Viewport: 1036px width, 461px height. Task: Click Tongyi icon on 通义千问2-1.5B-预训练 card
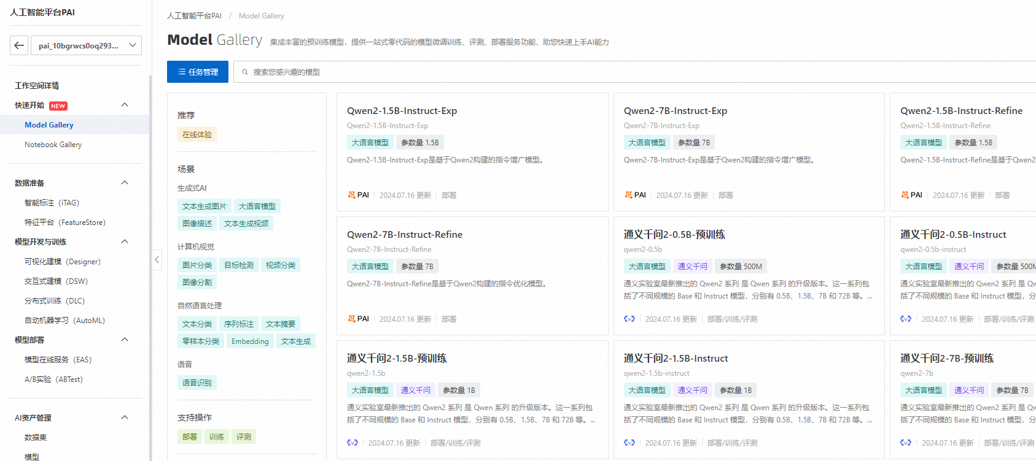(x=352, y=443)
